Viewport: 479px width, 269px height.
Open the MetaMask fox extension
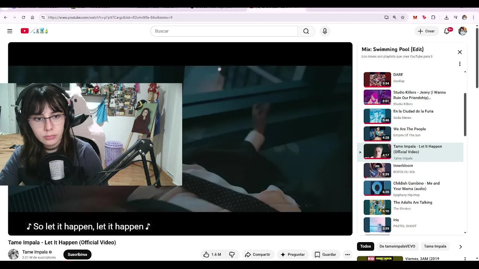[415, 17]
